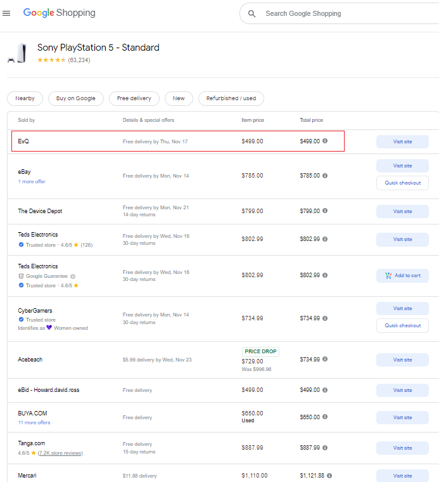Show total price info for Tanga.com

[x=325, y=448]
